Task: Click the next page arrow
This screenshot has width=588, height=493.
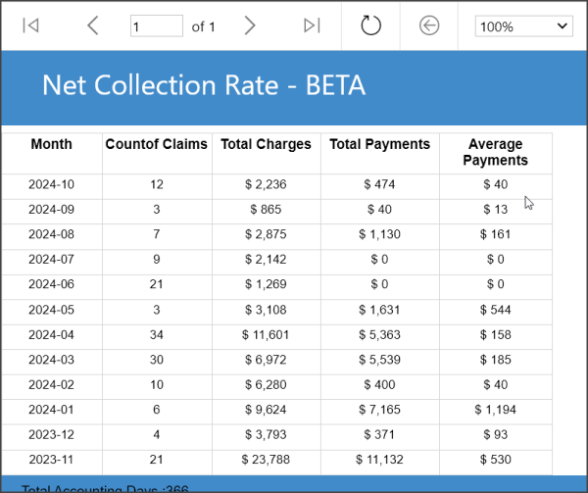Action: 250,26
